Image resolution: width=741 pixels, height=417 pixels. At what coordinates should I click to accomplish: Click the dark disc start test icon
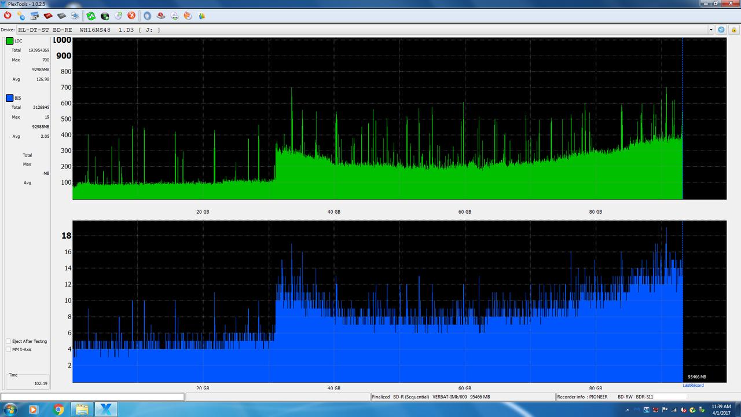pyautogui.click(x=105, y=16)
